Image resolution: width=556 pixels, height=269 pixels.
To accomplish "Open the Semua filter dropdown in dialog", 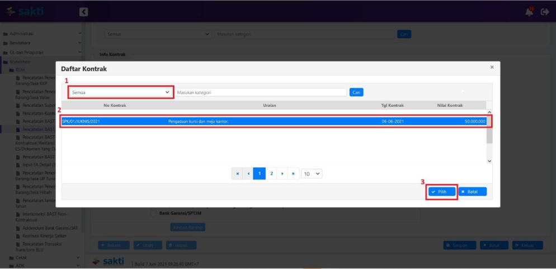I will (121, 92).
